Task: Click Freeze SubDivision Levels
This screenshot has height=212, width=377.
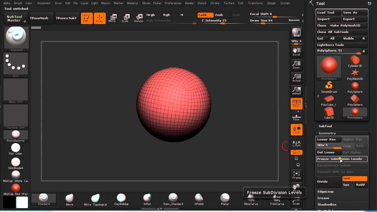Action: [342, 159]
